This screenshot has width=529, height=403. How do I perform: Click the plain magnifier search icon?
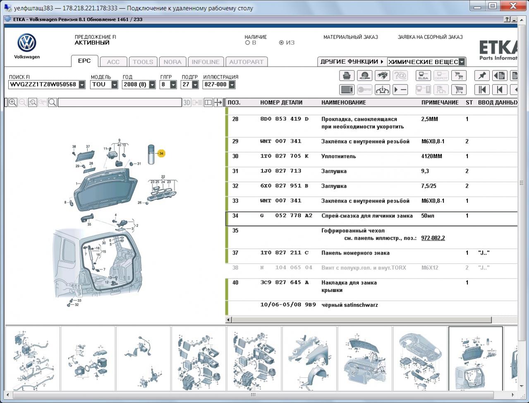[53, 103]
